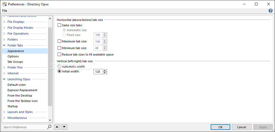Maximize the Preferences window
This screenshot has height=132, width=275.
(x=256, y=4)
